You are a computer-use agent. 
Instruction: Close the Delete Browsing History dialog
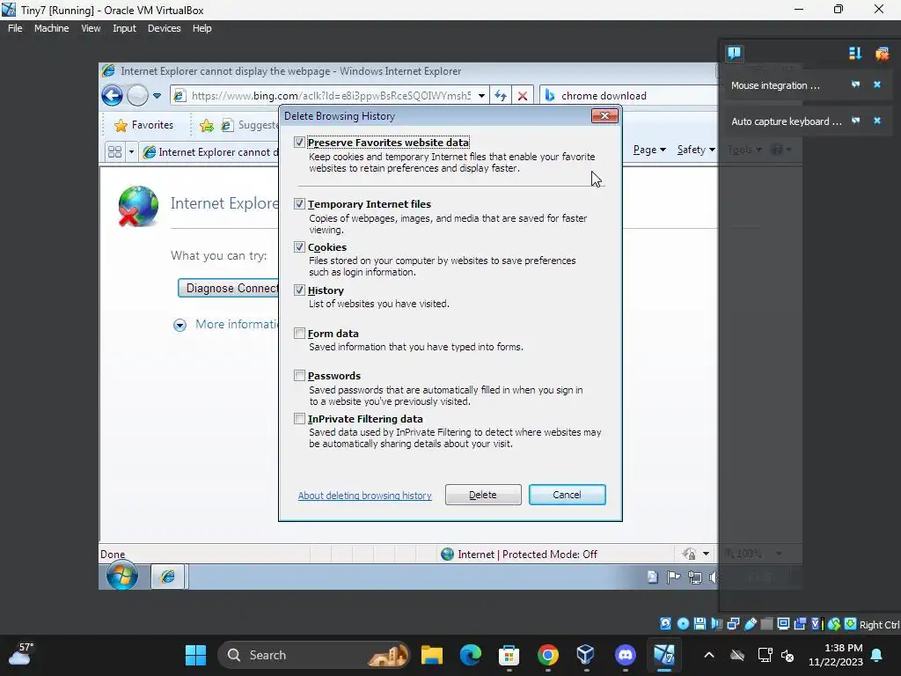click(x=604, y=115)
